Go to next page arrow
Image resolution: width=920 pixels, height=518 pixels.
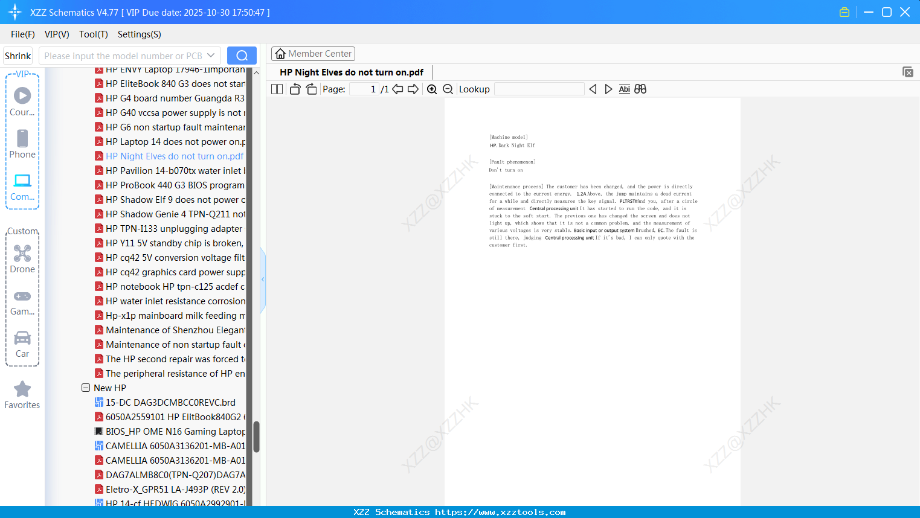click(413, 89)
